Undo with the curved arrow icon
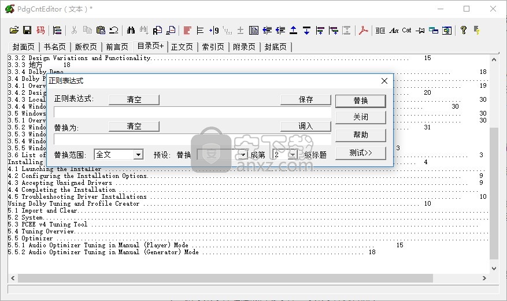The height and width of the screenshot is (301, 507). click(114, 31)
